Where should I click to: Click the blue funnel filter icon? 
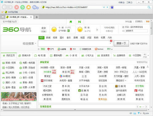[x=139, y=113]
